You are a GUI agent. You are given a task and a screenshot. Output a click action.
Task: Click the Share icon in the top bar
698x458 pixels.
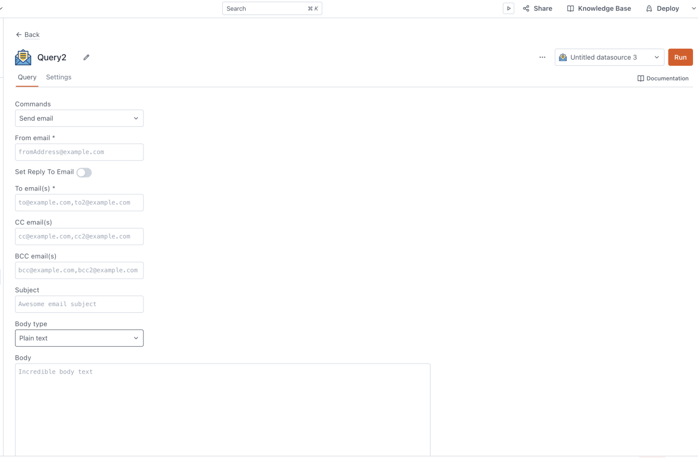525,8
